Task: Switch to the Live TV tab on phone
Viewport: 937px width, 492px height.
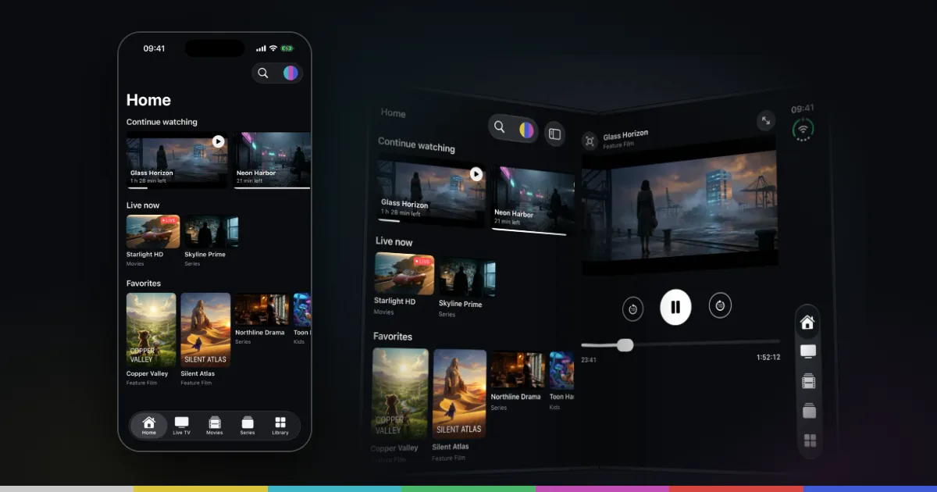Action: [181, 426]
